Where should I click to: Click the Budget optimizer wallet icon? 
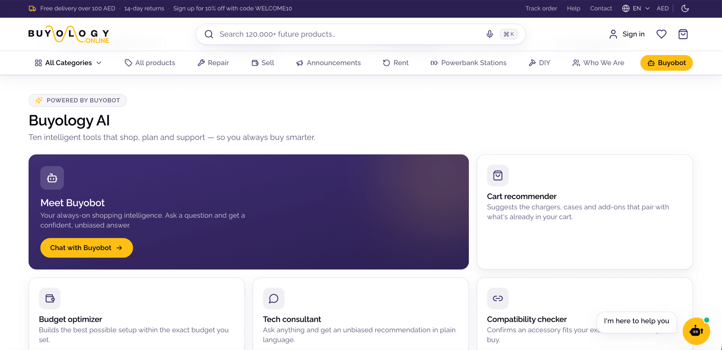pos(50,298)
